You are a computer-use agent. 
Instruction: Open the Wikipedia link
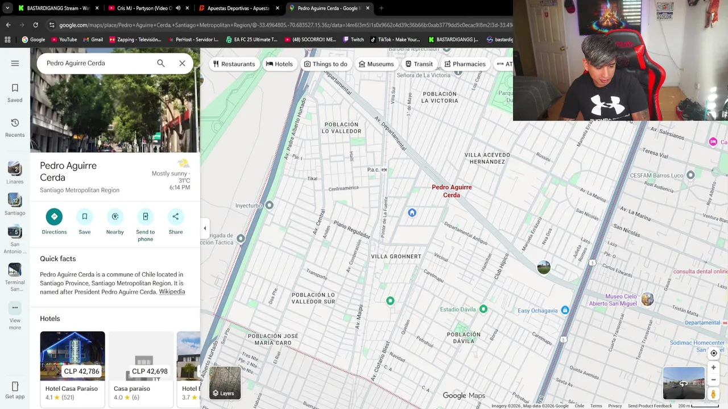pyautogui.click(x=172, y=291)
